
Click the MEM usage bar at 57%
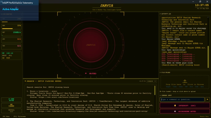point(12,29)
